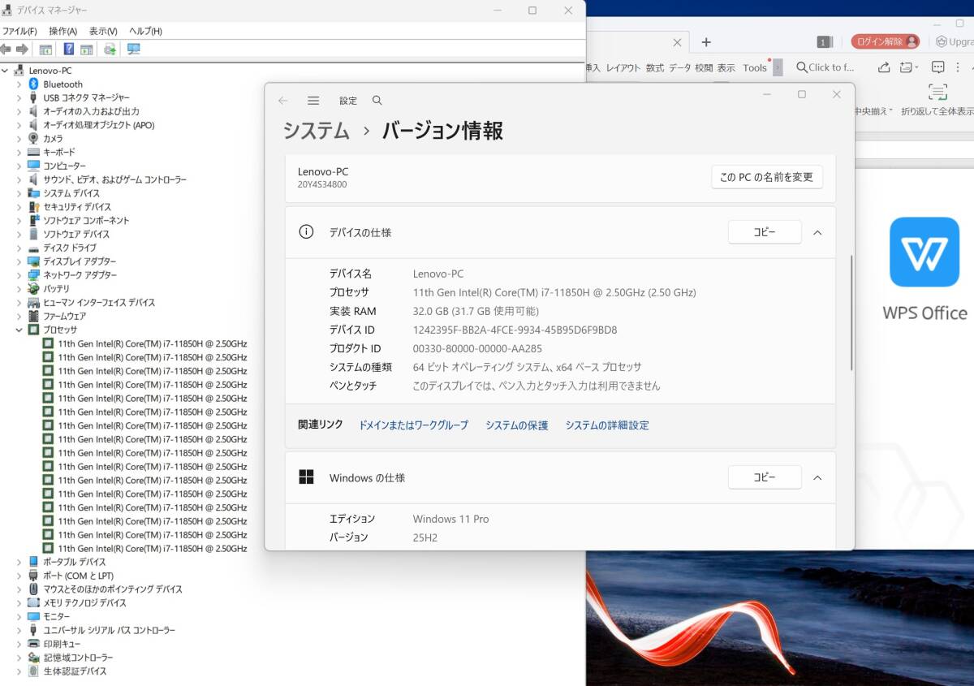Image resolution: width=974 pixels, height=686 pixels.
Task: Click the help '?' icon in Device Manager toolbar
Action: click(x=70, y=49)
